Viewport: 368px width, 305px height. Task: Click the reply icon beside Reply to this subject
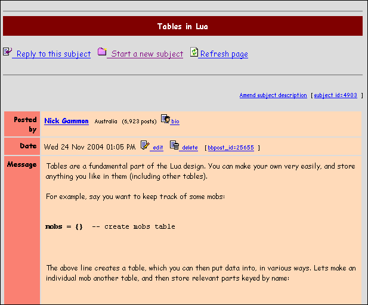tap(7, 52)
